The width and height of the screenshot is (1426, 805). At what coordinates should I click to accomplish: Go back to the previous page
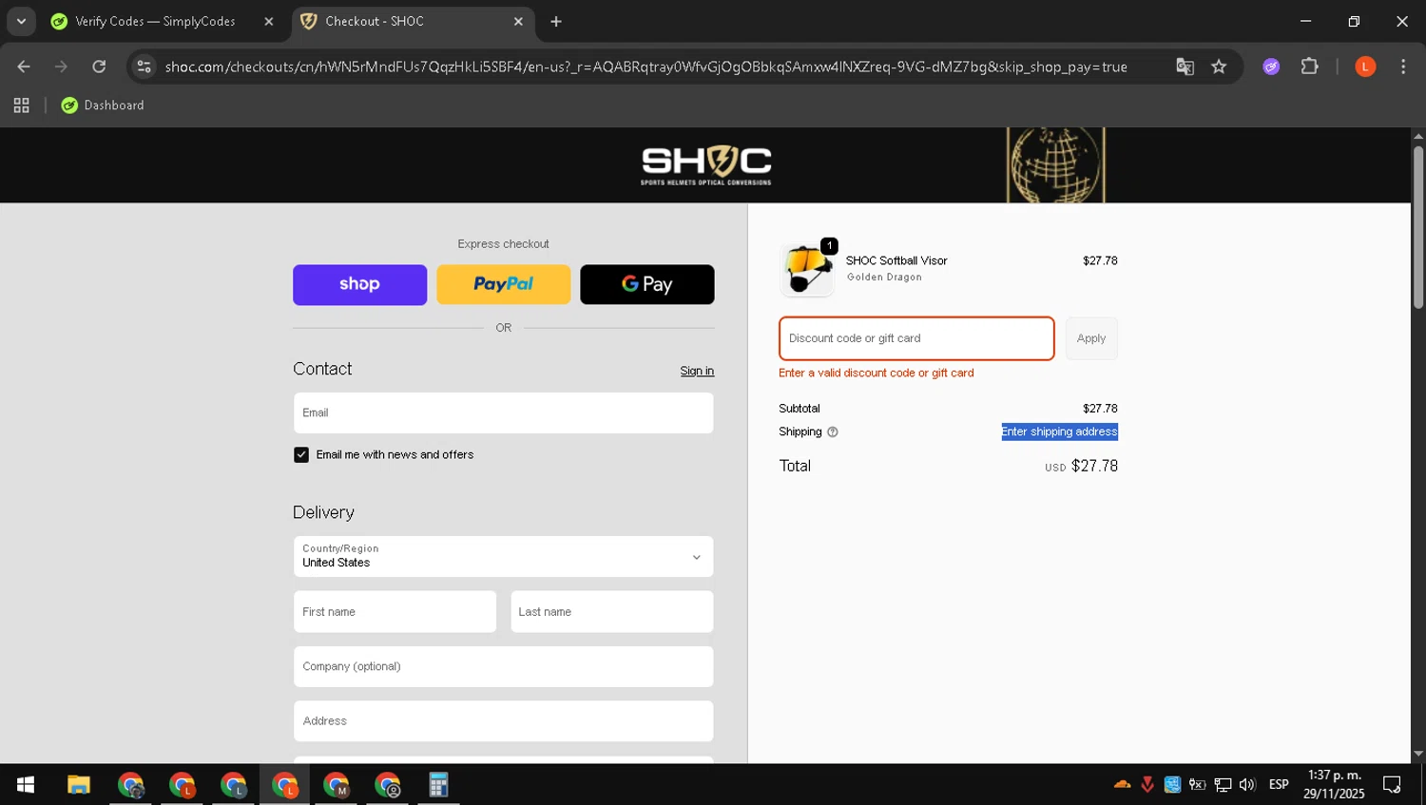[x=24, y=67]
